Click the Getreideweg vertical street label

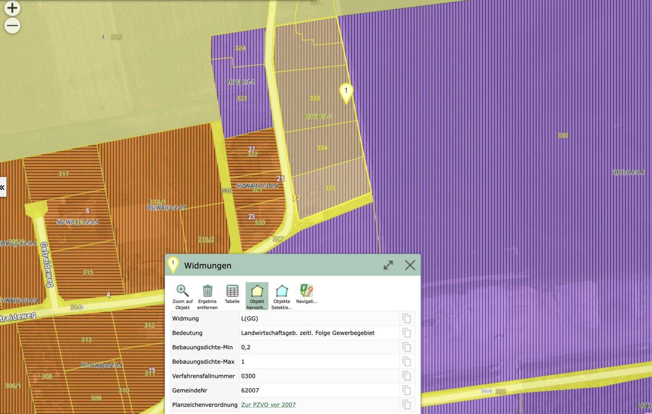(46, 264)
